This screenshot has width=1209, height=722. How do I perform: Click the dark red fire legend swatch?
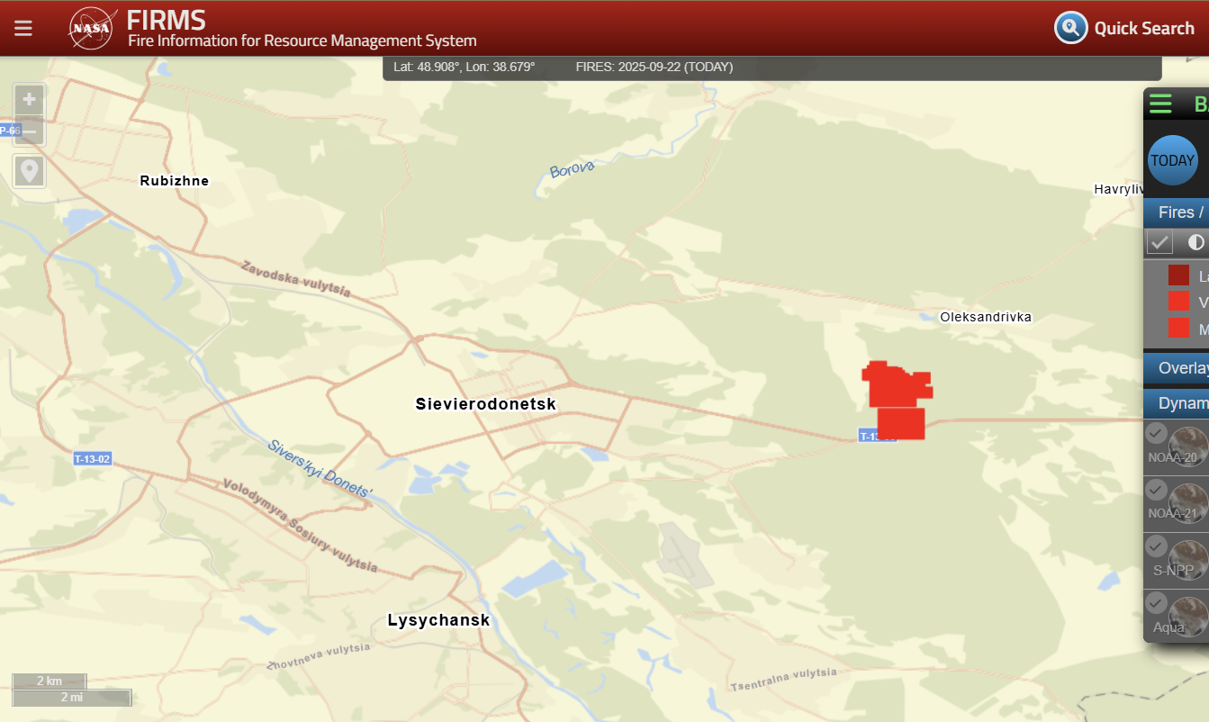coord(1178,275)
